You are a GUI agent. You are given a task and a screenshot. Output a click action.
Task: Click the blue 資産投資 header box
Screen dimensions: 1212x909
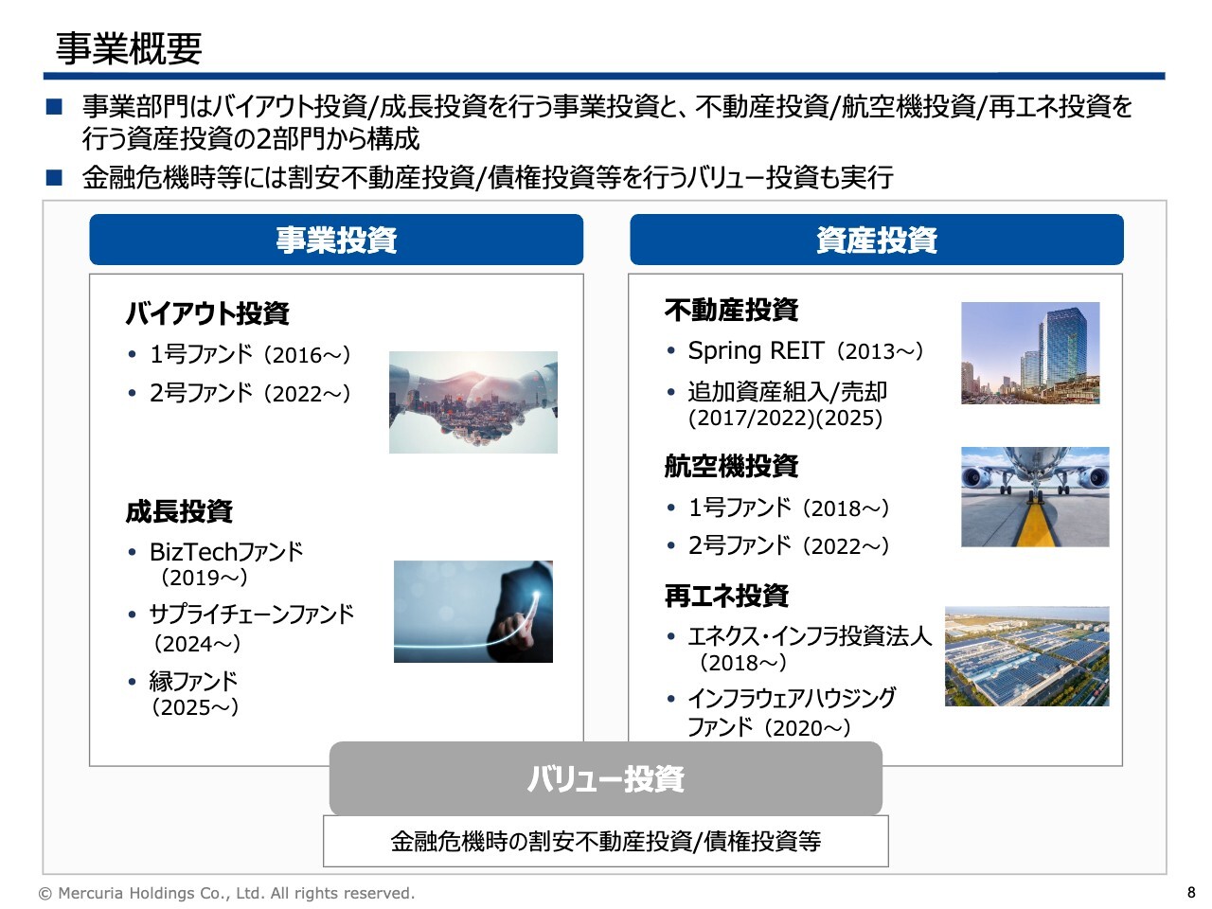[x=876, y=240]
